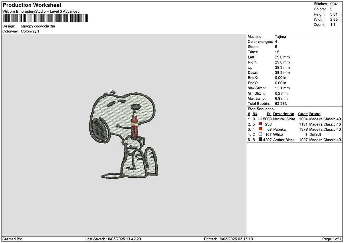Click the dark red 238 thread swatch
This screenshot has height=243, width=344.
coord(260,124)
